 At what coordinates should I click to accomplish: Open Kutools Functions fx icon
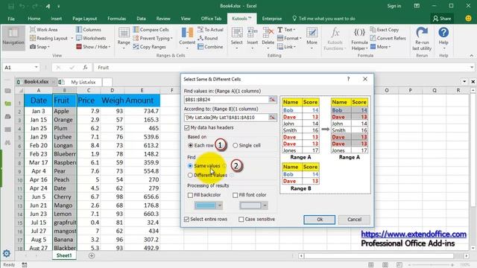(x=335, y=33)
